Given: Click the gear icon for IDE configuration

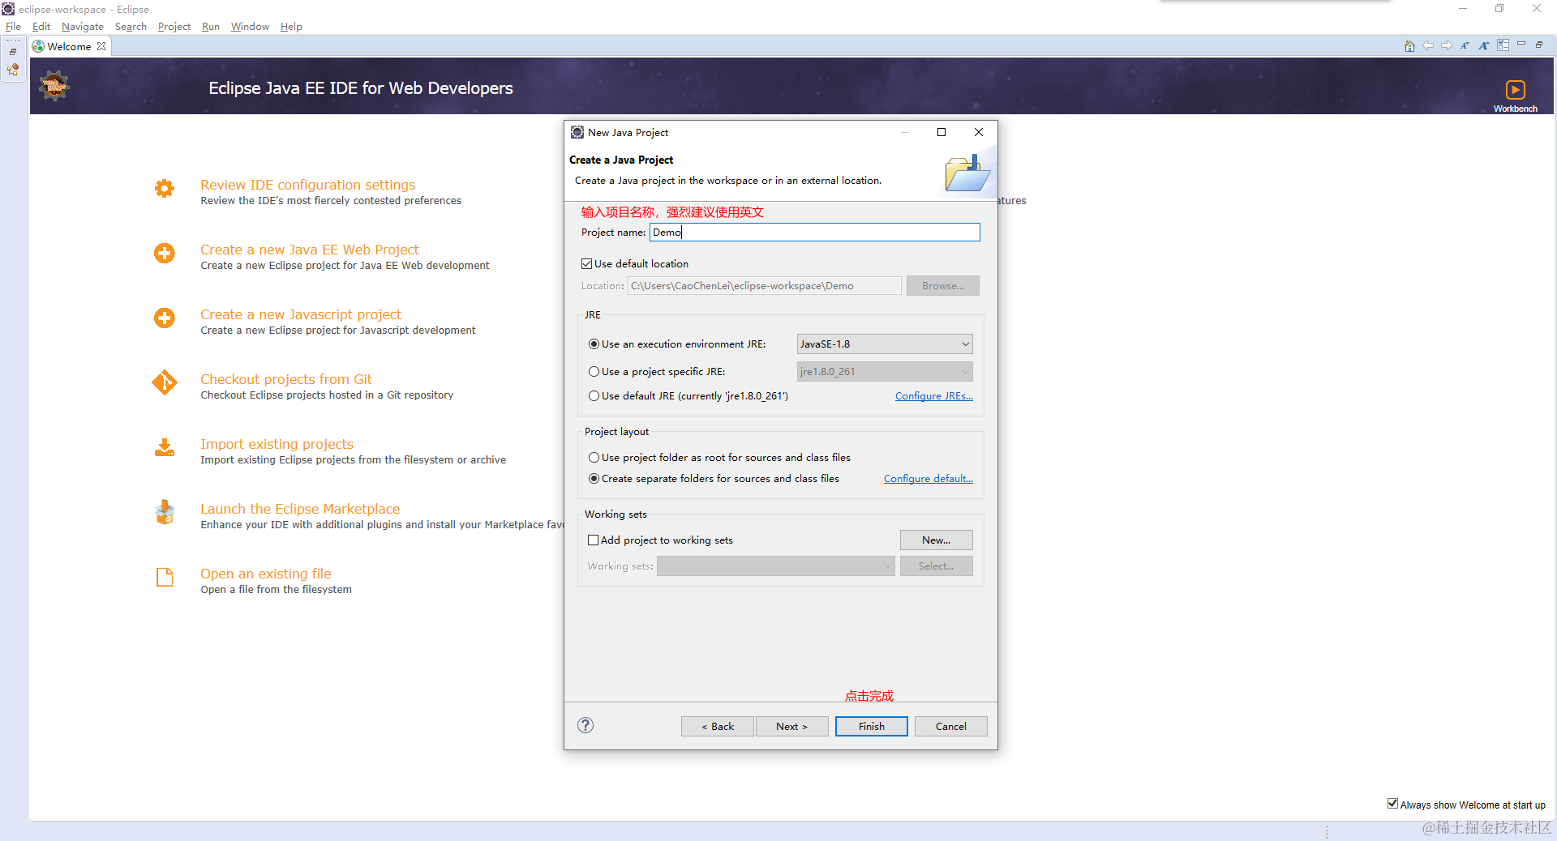Looking at the screenshot, I should [165, 189].
